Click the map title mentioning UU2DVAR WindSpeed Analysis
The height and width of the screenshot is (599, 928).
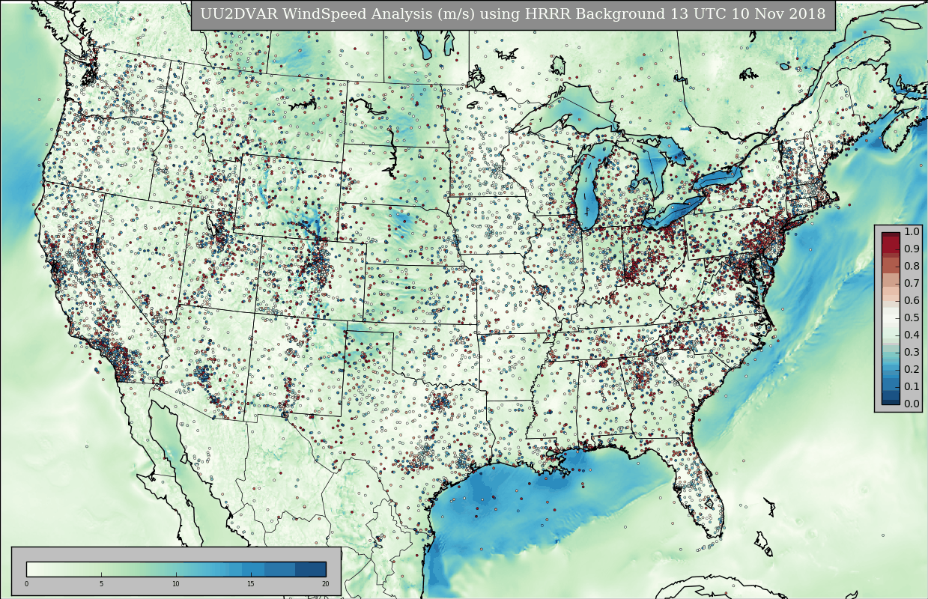tap(512, 14)
